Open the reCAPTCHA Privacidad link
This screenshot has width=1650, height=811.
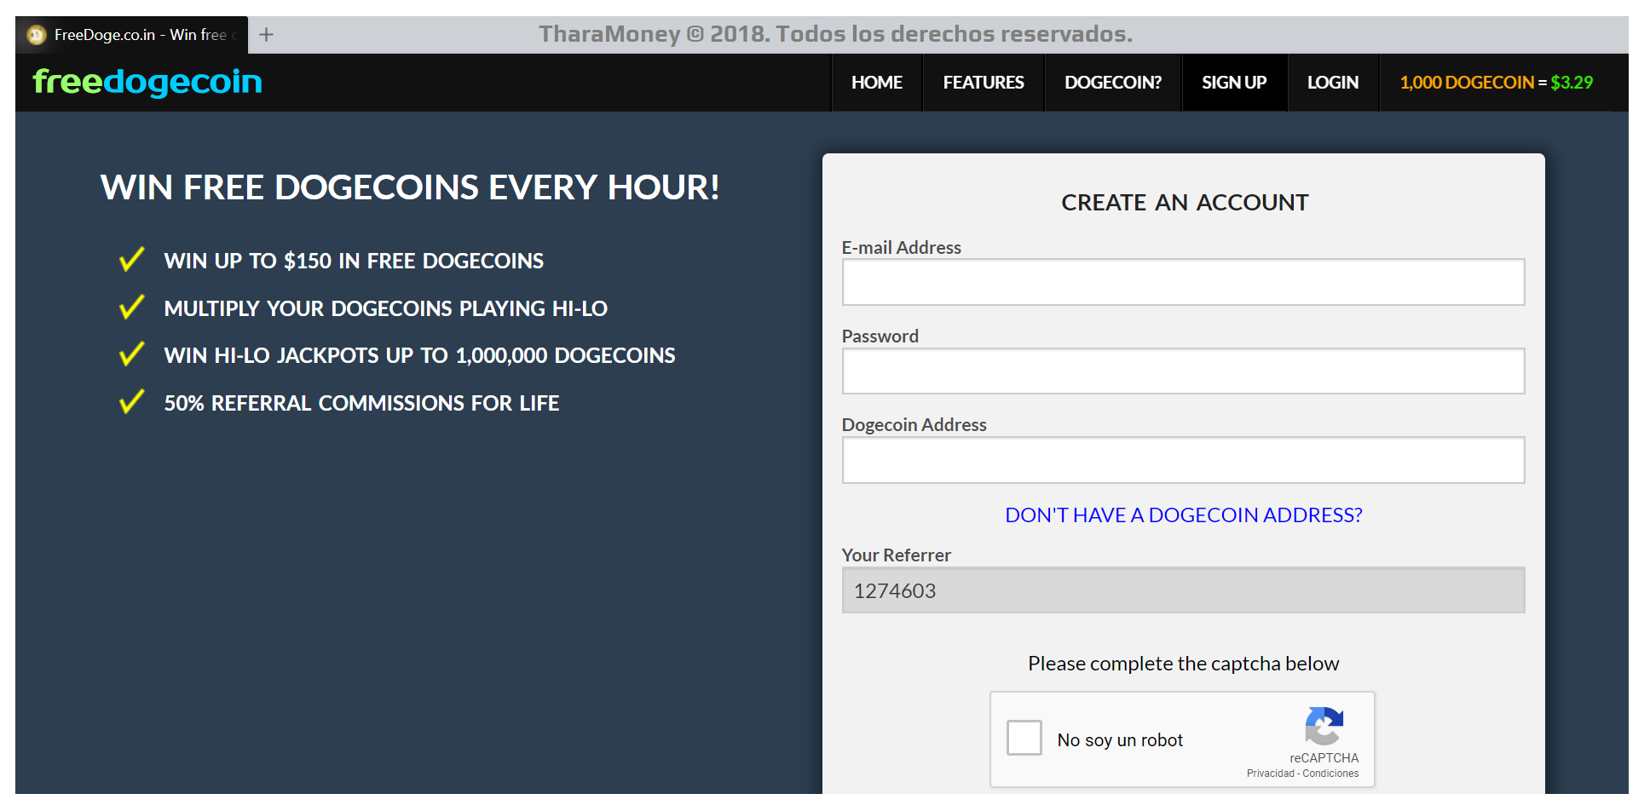1270,774
